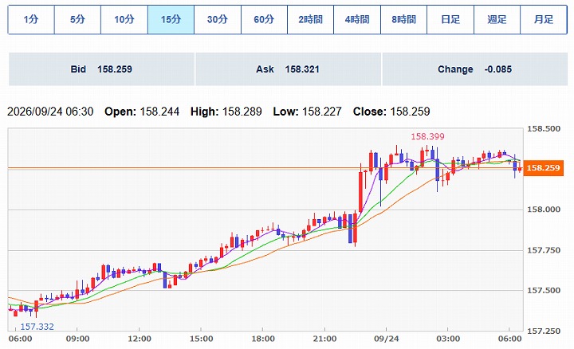The width and height of the screenshot is (574, 349).
Task: Click the 12:00 time axis label
Action: pos(140,339)
